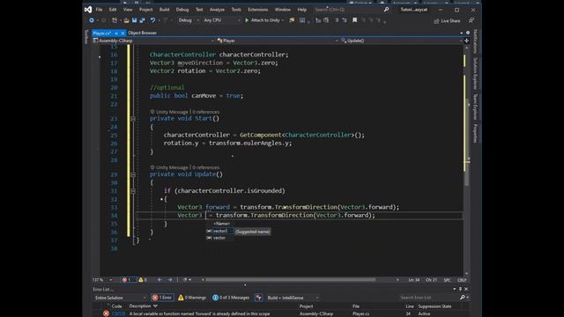The image size is (564, 317).
Task: Click the red error icon on CS0128 row
Action: (106, 313)
